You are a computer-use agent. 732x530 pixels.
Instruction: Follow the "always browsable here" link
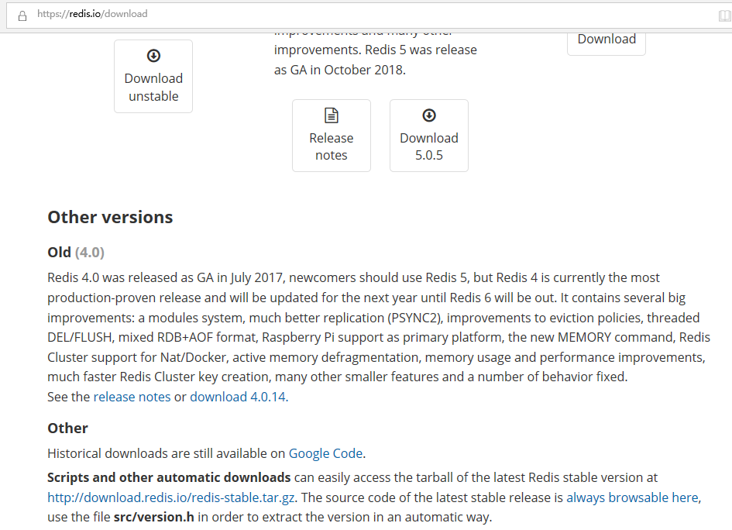pos(632,497)
